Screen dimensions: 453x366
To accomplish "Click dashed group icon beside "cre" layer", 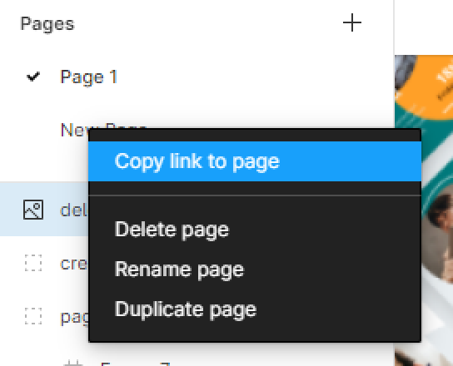I will coord(33,263).
